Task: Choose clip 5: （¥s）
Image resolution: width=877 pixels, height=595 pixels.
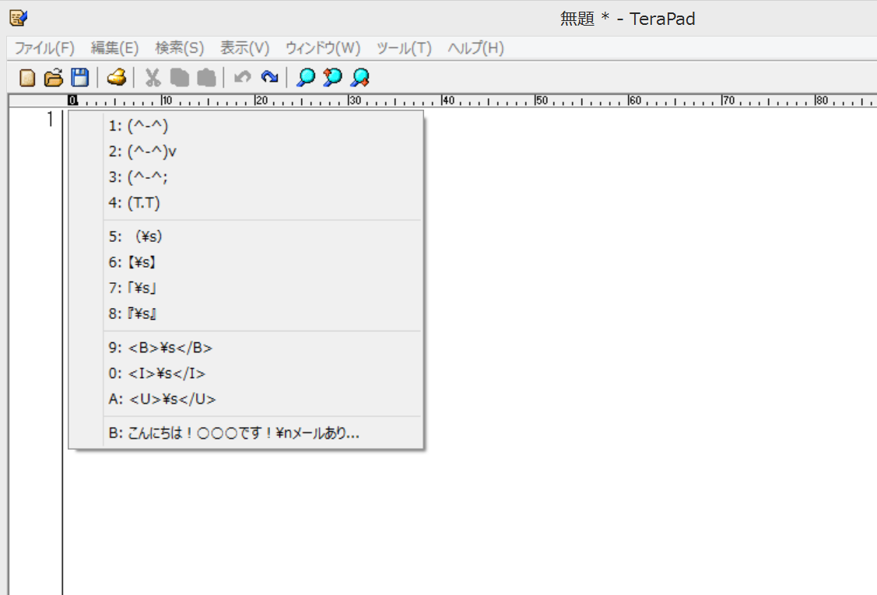Action: click(x=246, y=236)
